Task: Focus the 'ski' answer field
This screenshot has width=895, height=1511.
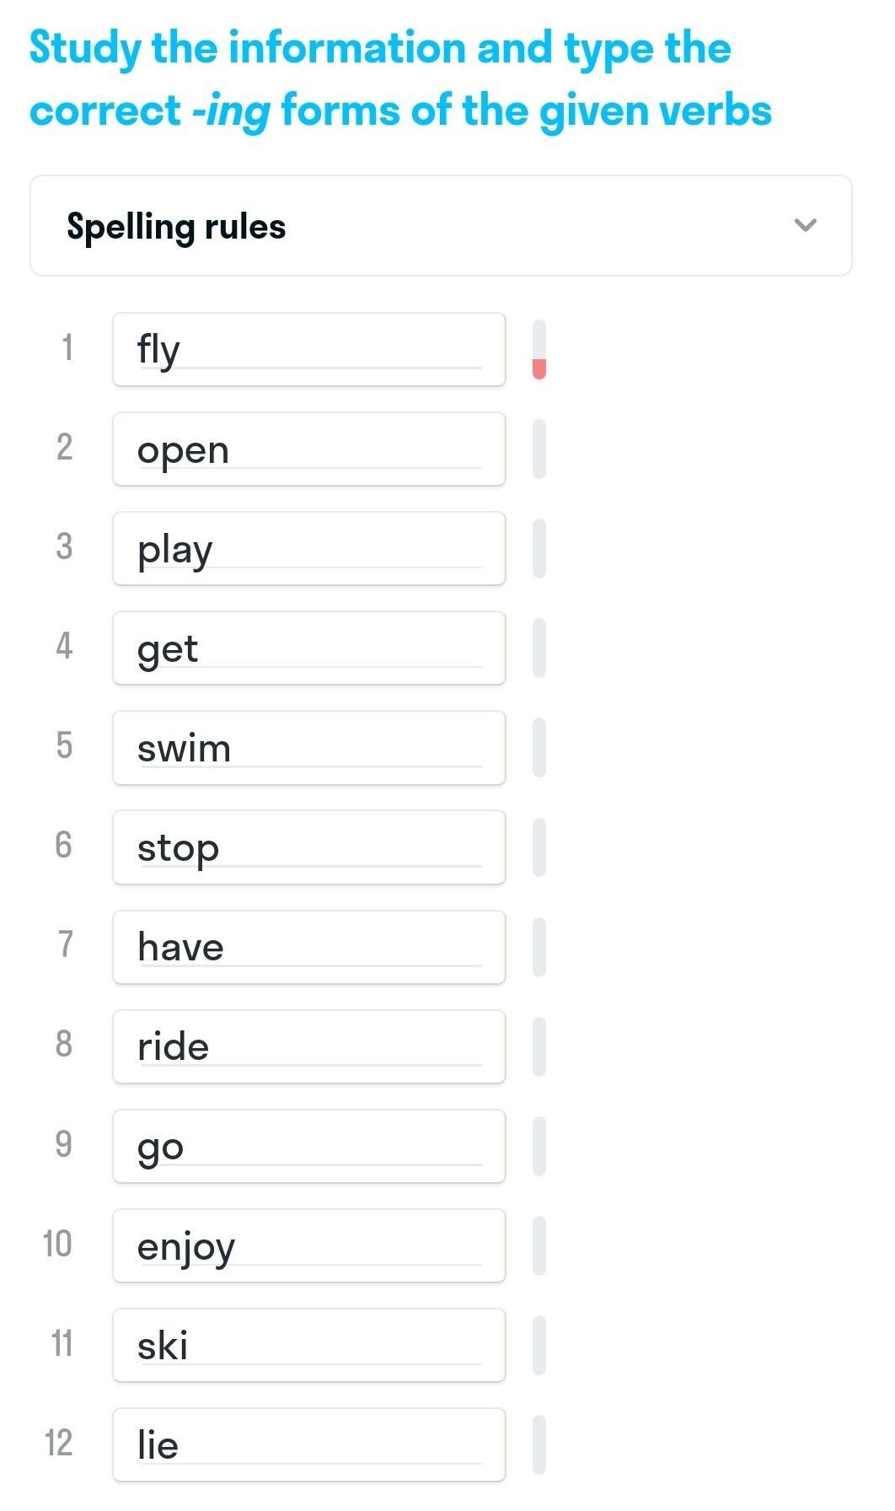Action: (x=308, y=1345)
